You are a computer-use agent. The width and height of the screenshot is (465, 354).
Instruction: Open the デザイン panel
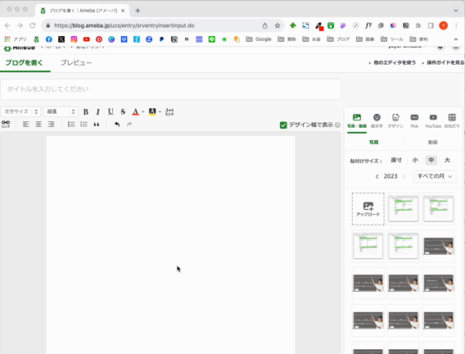point(395,121)
